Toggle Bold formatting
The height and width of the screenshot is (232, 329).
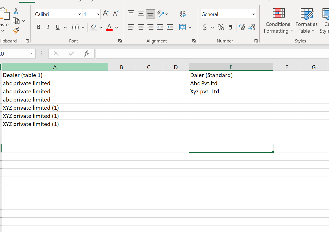point(39,27)
